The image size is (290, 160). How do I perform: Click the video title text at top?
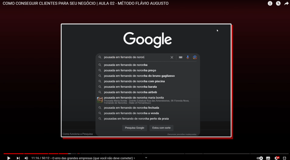85,3
